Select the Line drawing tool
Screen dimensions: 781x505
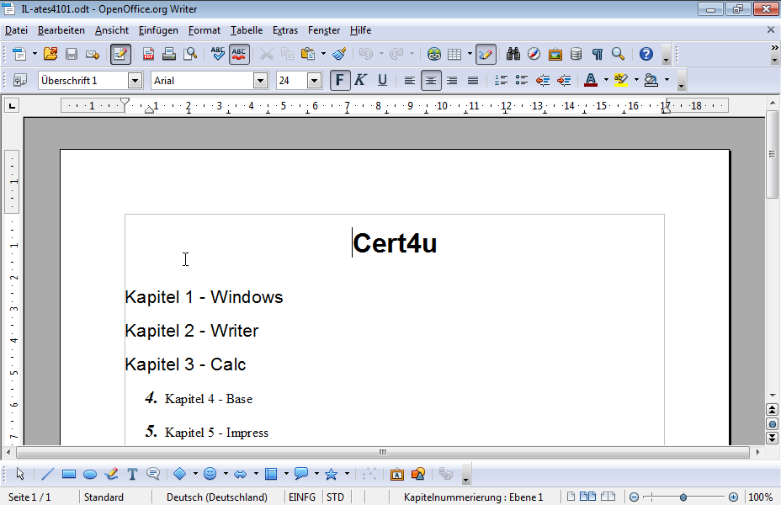click(x=47, y=474)
